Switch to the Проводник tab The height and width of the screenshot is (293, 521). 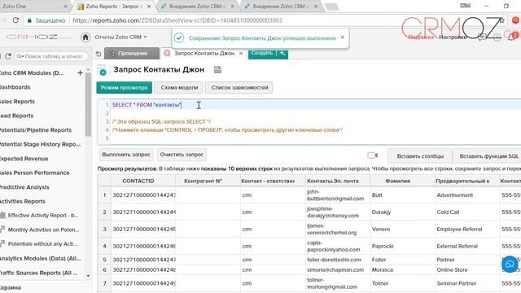pyautogui.click(x=132, y=53)
